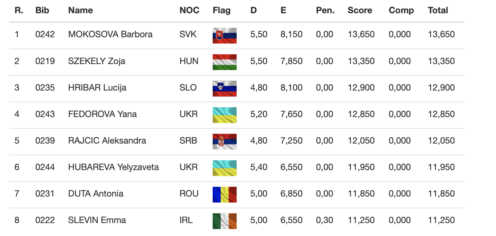Click the Slovakia flag icon

tap(224, 35)
